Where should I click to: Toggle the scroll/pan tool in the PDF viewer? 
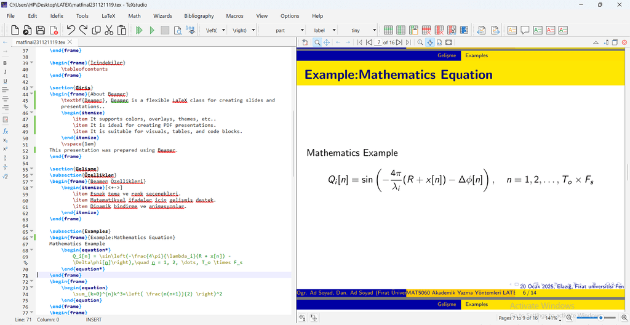point(327,42)
